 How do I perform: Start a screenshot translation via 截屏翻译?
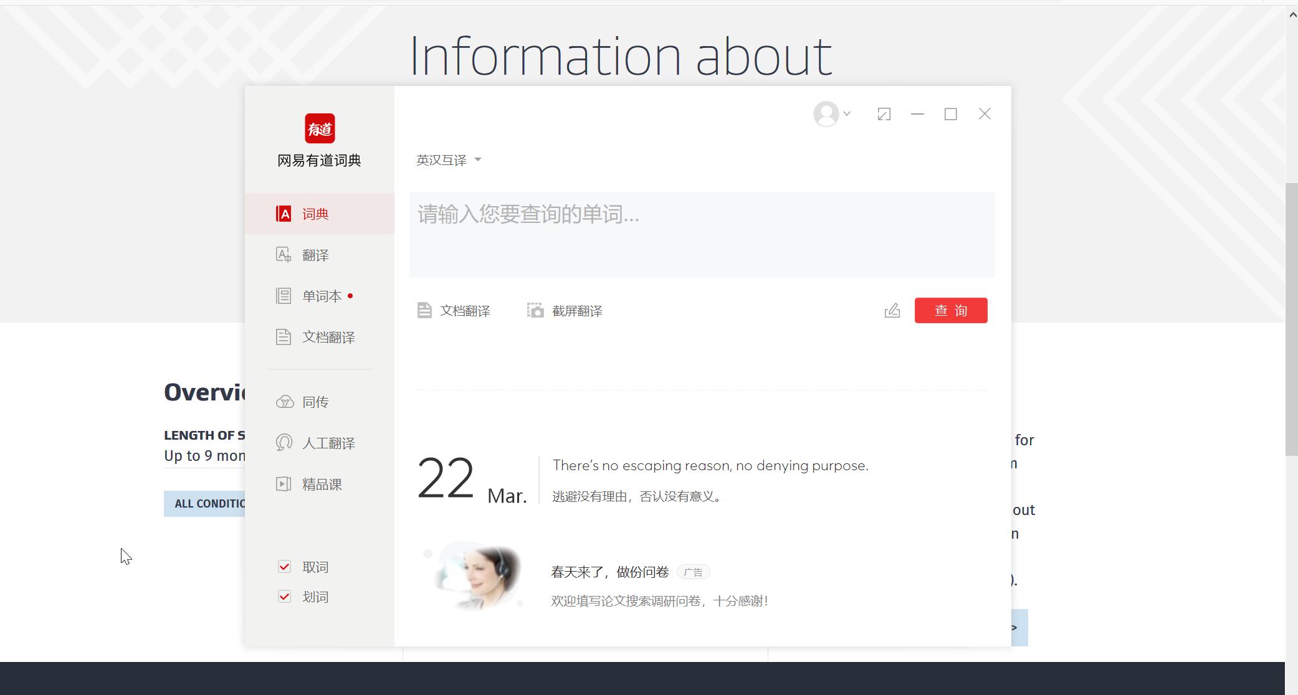coord(564,311)
